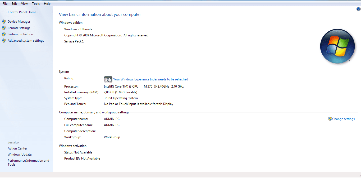Image resolution: width=361 pixels, height=178 pixels.
Task: Open Performance Information and Tools link
Action: pos(28,162)
